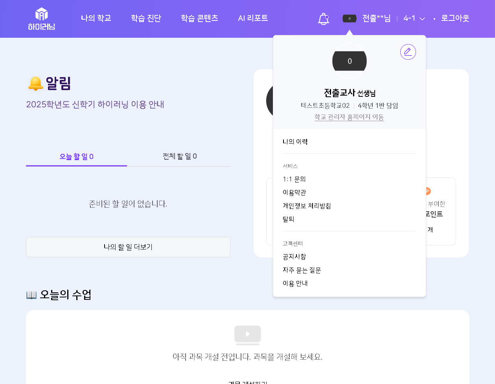The image size is (495, 384).
Task: Switch to the 오늘 할 일 tab
Action: coord(76,157)
